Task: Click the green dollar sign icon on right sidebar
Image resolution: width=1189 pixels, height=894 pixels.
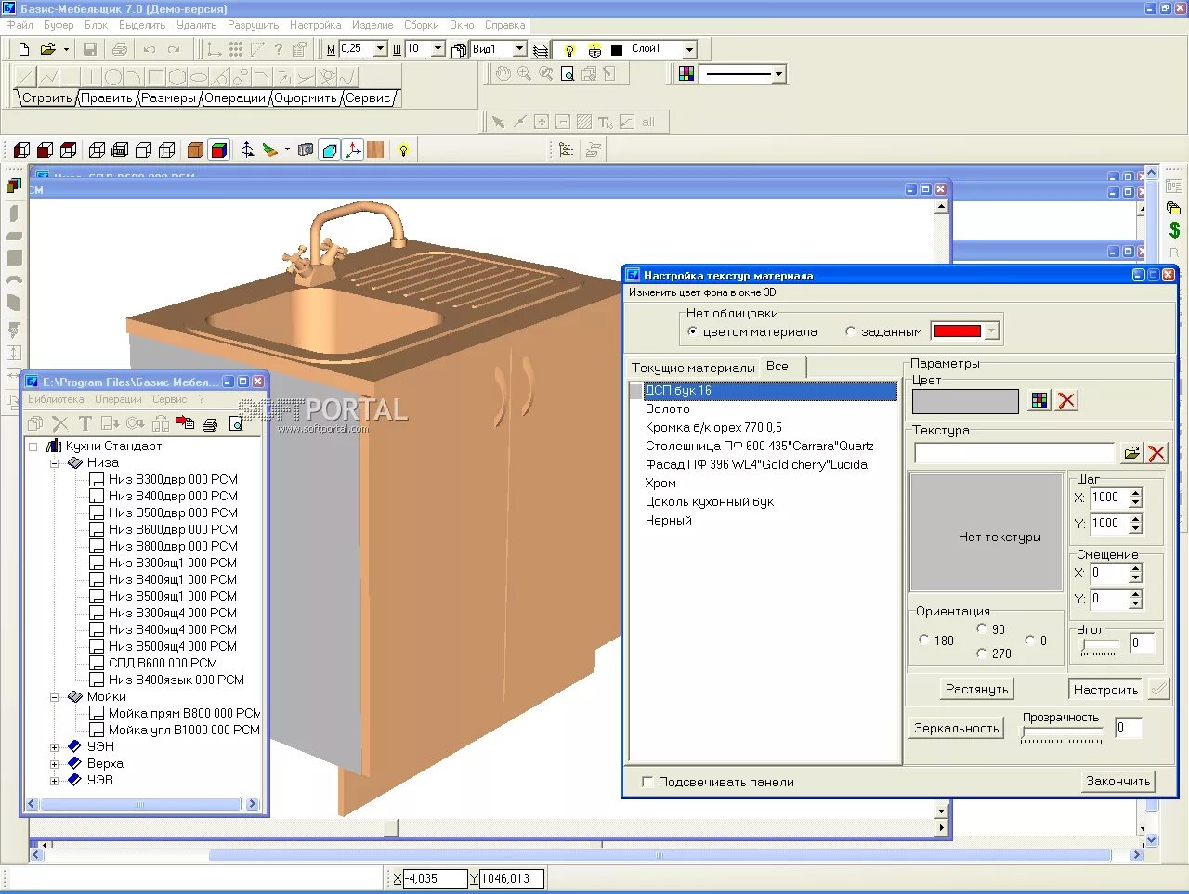Action: (x=1174, y=229)
